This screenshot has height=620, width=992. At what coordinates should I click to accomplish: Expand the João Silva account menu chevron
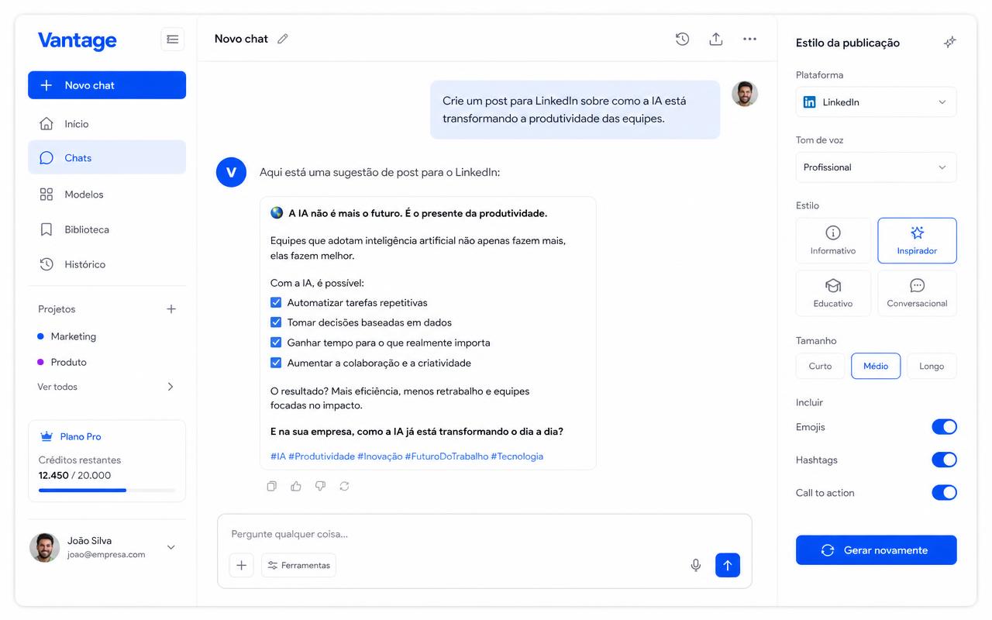[x=171, y=547]
